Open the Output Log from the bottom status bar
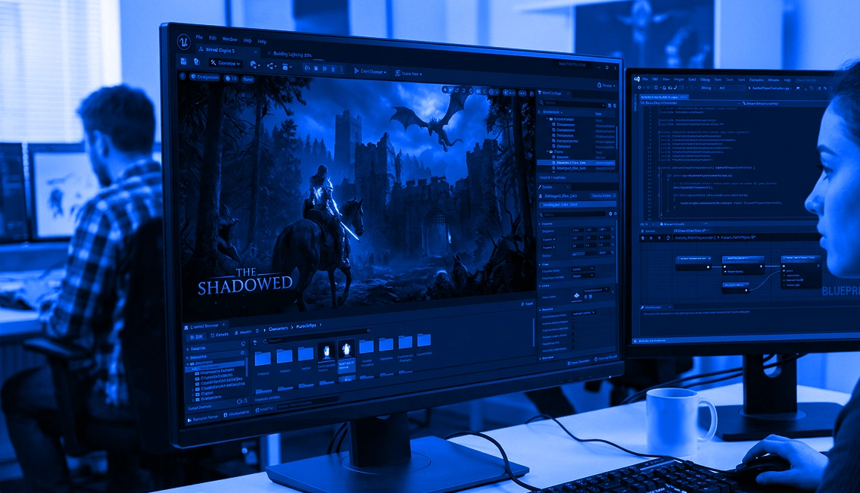 [237, 414]
